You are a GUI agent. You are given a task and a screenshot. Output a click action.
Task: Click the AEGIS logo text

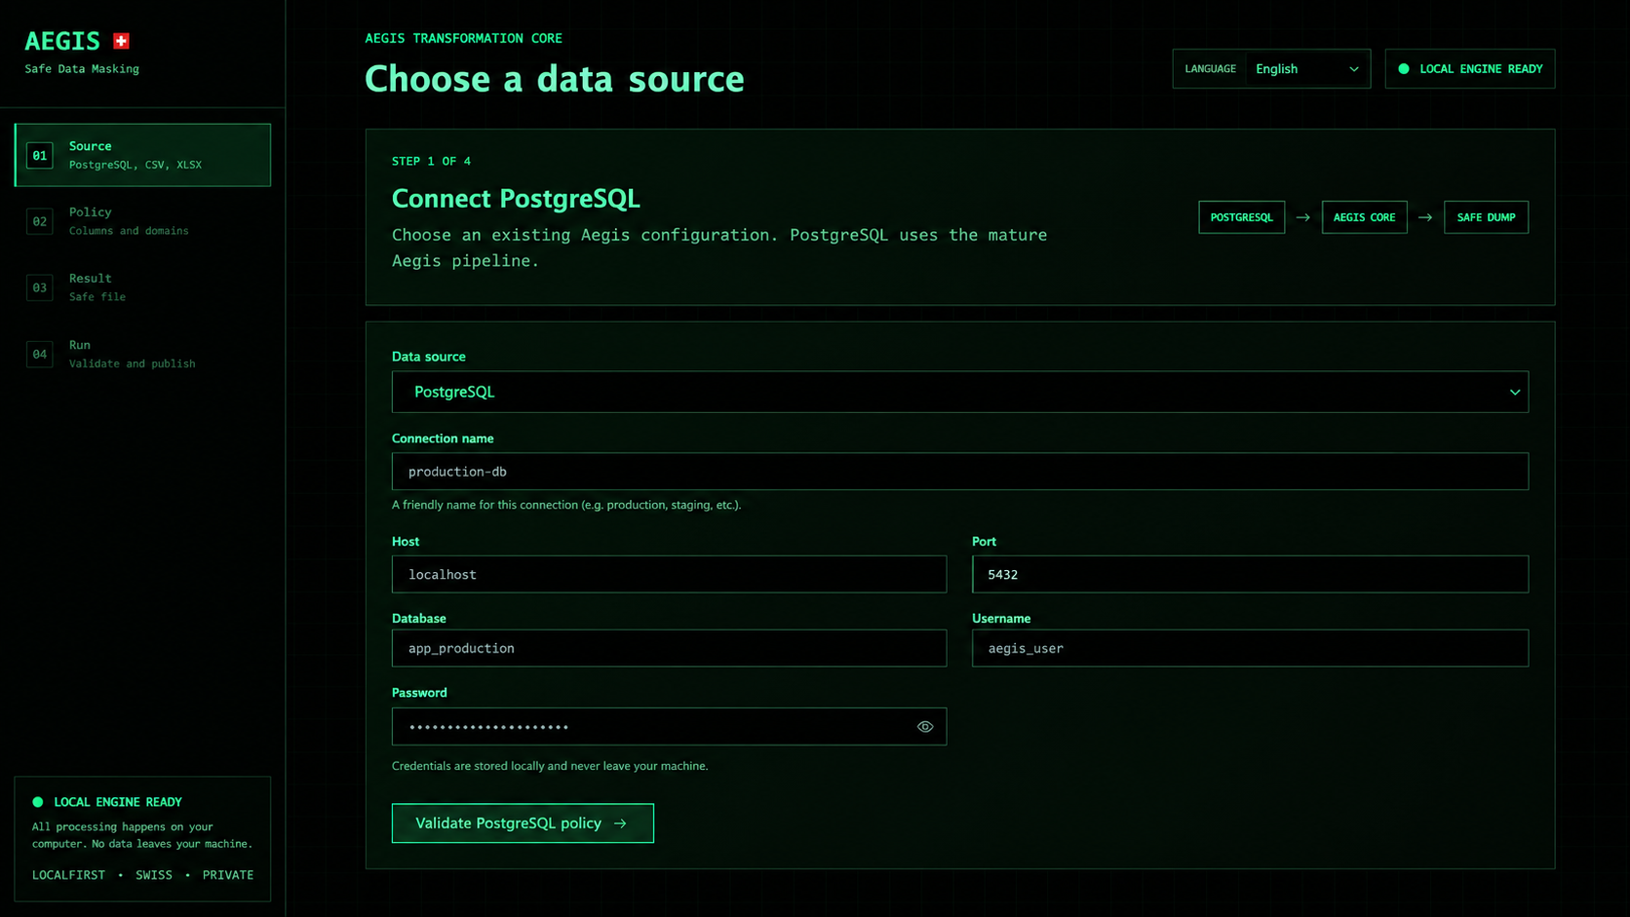pyautogui.click(x=62, y=41)
